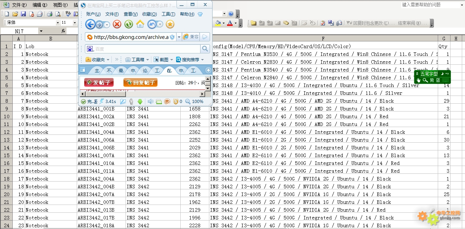The width and height of the screenshot is (465, 229).
Task: Click the Save icon in Excel toolbar
Action: tap(23, 14)
